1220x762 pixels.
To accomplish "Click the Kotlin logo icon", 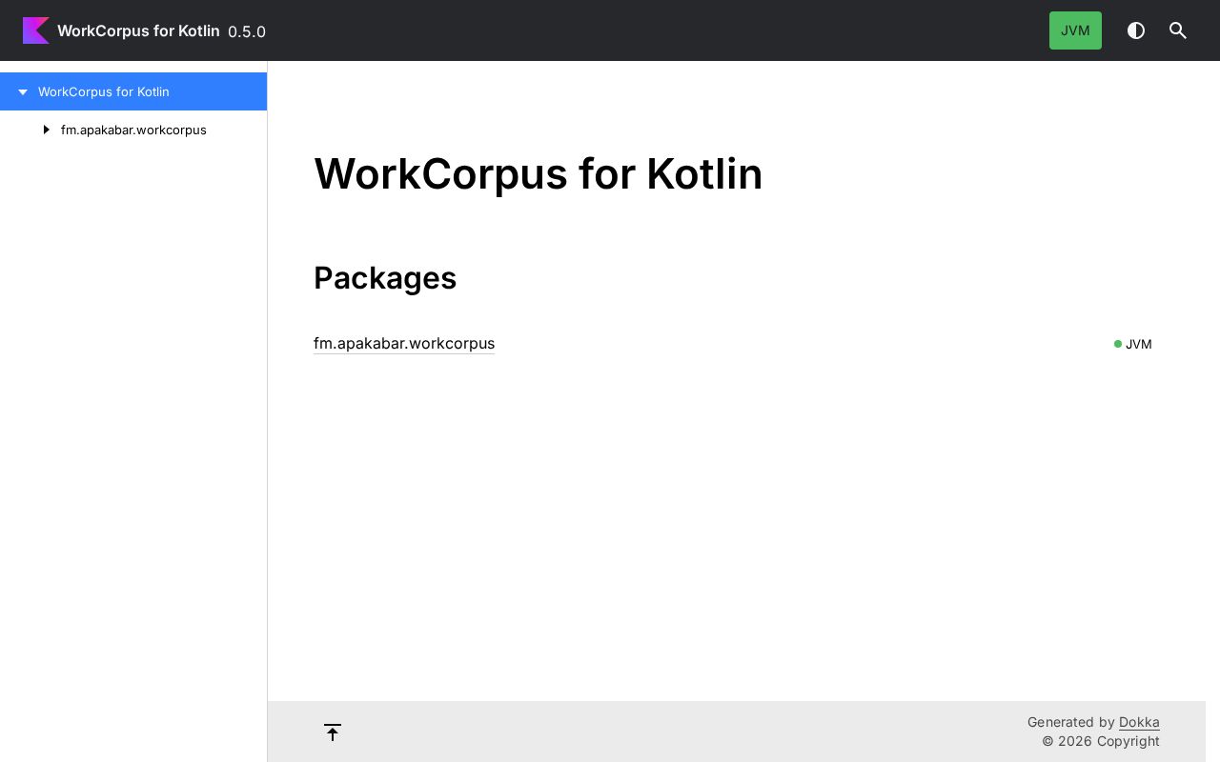I will pos(36,30).
